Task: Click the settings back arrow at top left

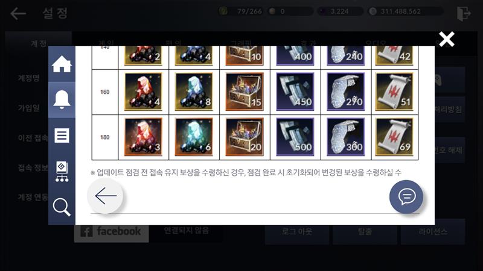Action: [18, 13]
